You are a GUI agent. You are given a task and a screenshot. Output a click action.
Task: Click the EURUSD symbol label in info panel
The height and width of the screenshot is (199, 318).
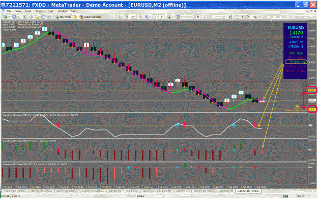296,28
